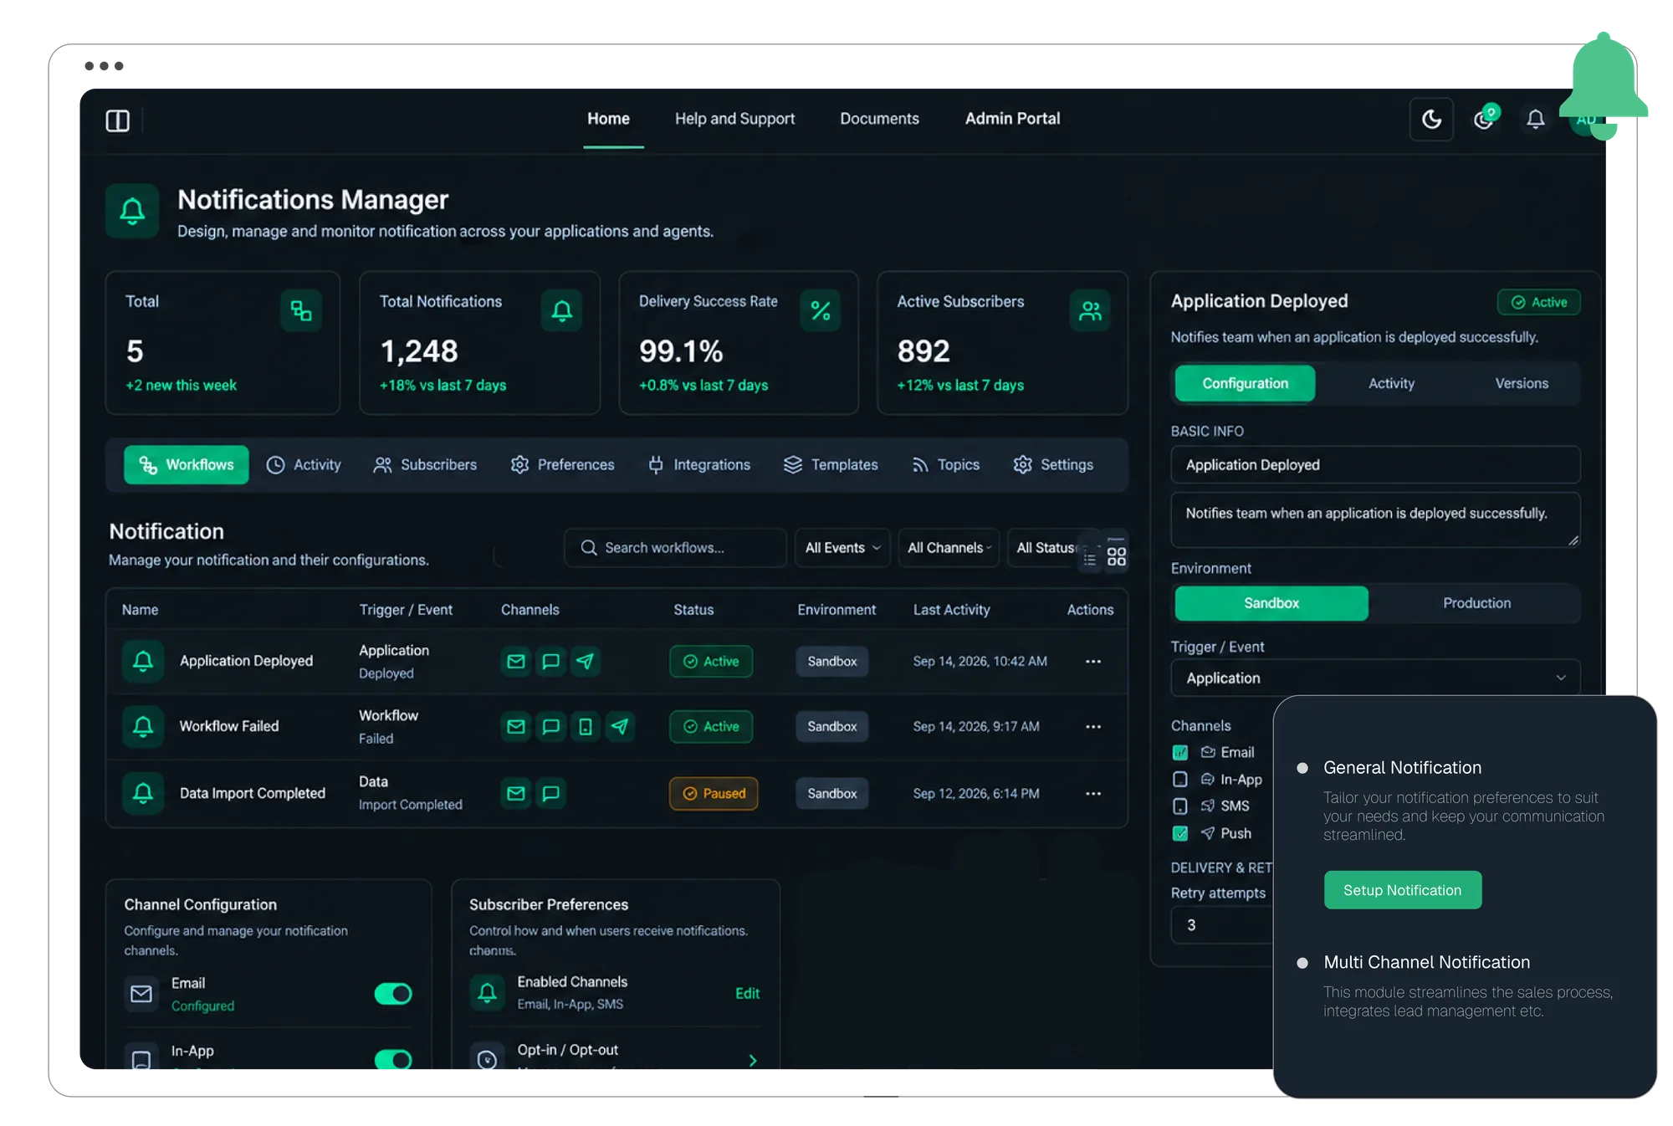This screenshot has width=1673, height=1126.
Task: Toggle the sidebar panel icon
Action: tap(118, 120)
